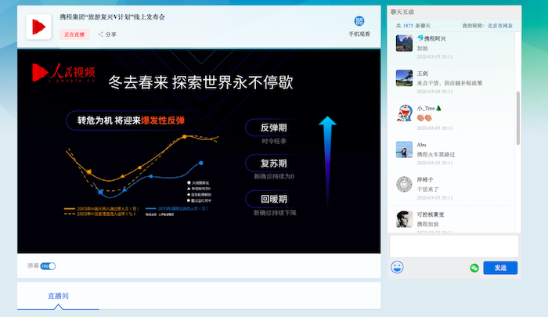The image size is (548, 317).
Task: Click the chat list scrollbar
Action: (x=518, y=117)
